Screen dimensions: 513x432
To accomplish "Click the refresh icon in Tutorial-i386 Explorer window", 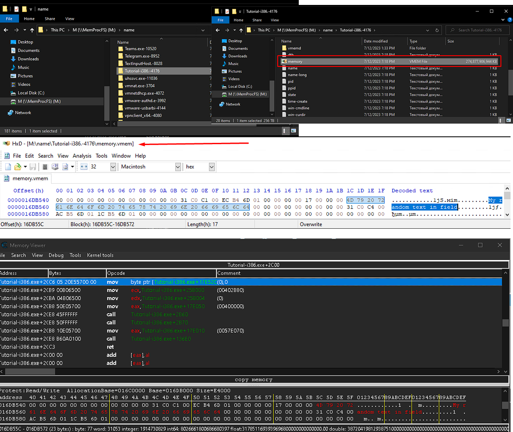I will pyautogui.click(x=437, y=30).
